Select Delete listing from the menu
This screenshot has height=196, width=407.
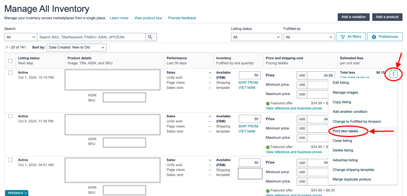(x=343, y=150)
